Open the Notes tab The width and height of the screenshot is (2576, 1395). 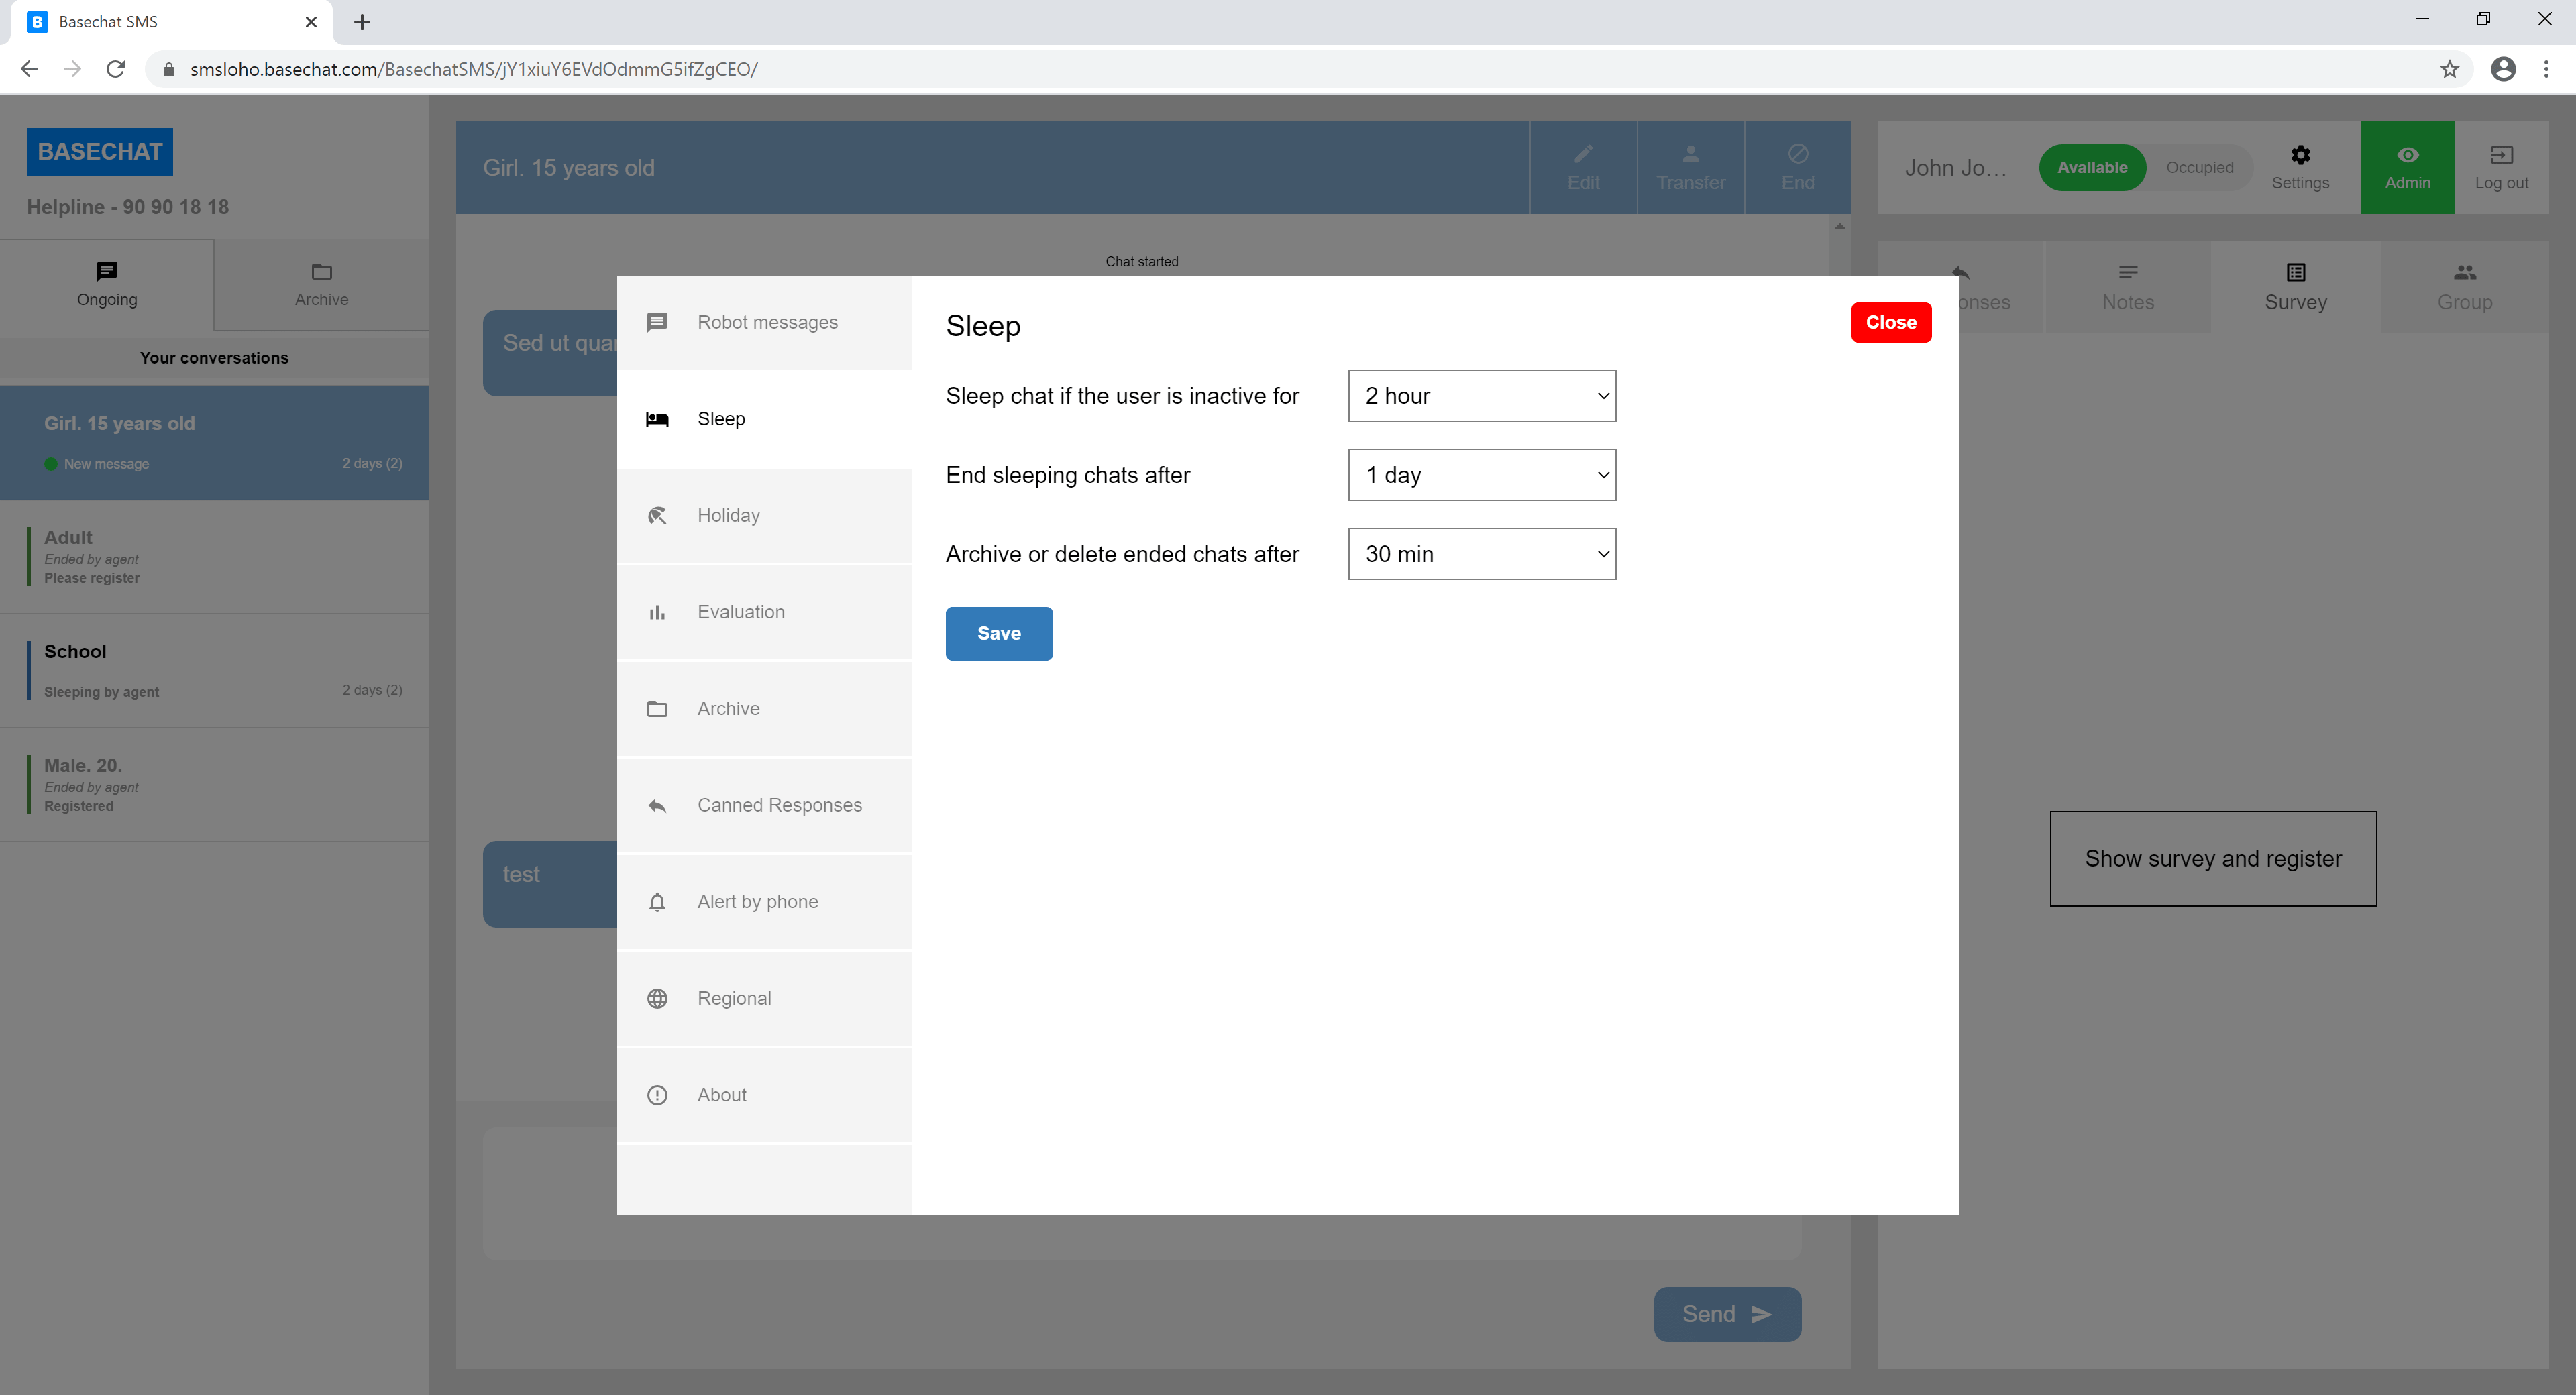click(2127, 287)
